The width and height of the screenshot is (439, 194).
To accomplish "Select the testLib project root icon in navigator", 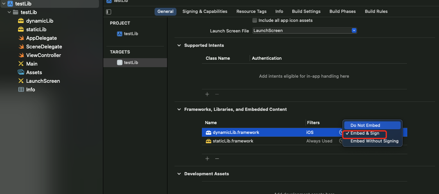I will click(10, 4).
